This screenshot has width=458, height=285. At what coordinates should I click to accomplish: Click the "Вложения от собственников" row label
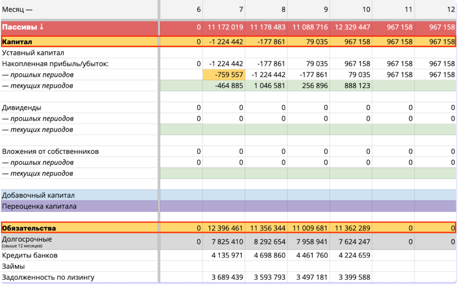(51, 151)
